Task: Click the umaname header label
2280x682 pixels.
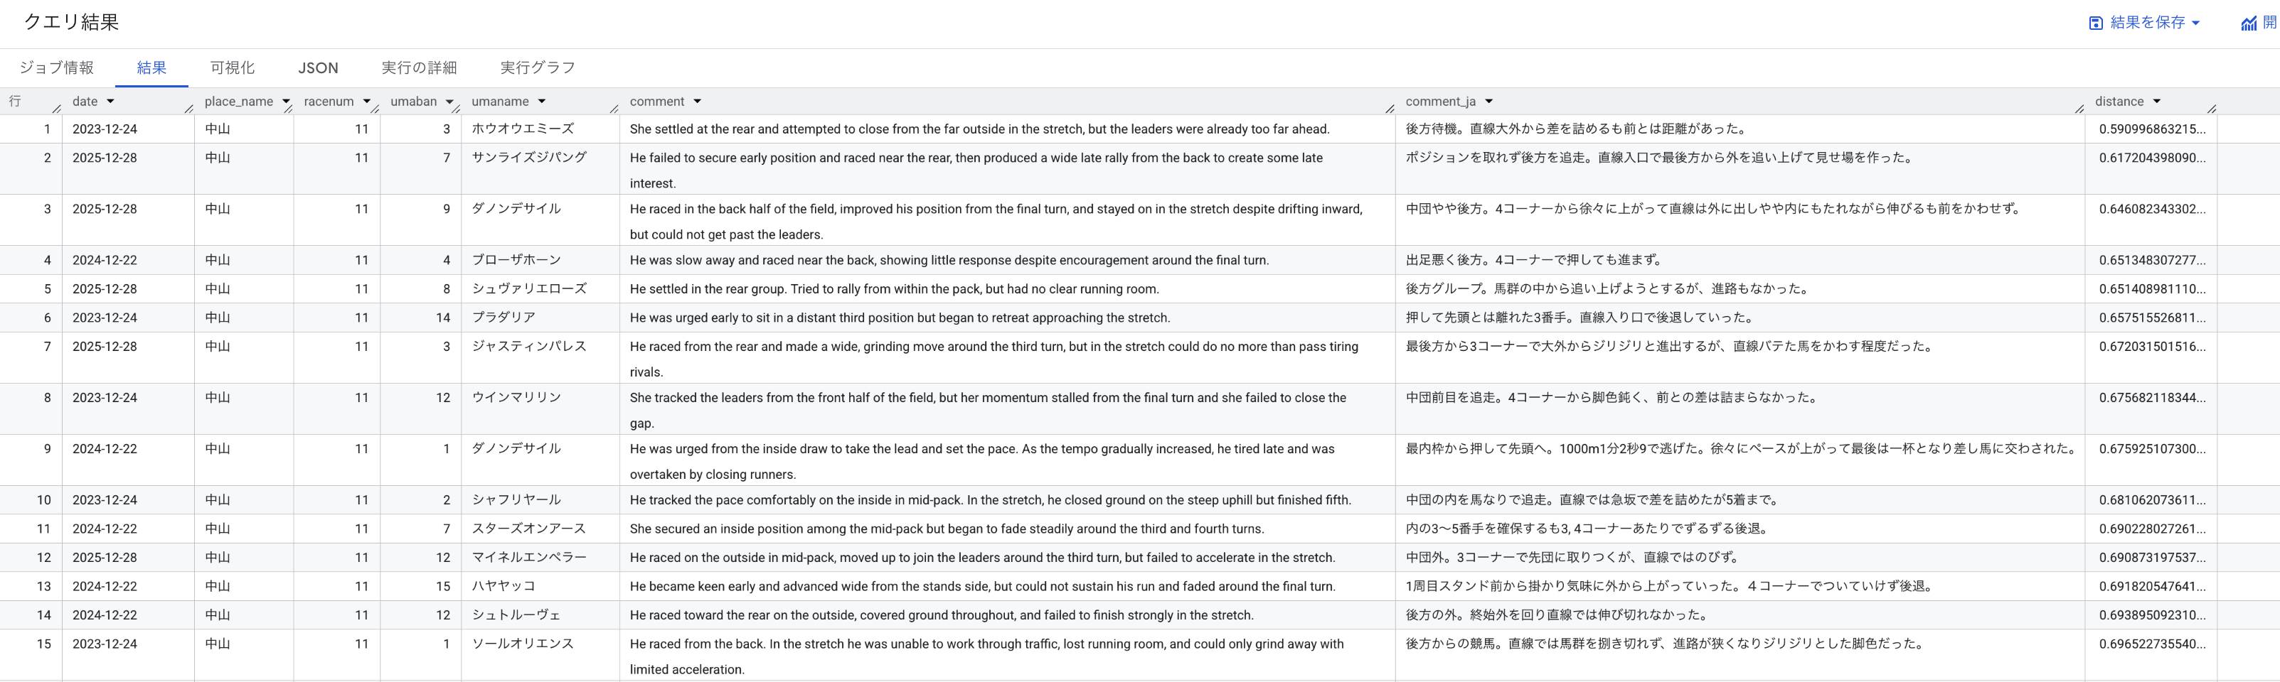Action: (x=500, y=102)
